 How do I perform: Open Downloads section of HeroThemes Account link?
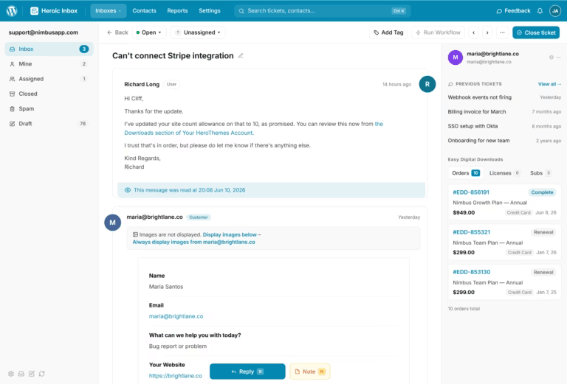(x=189, y=133)
